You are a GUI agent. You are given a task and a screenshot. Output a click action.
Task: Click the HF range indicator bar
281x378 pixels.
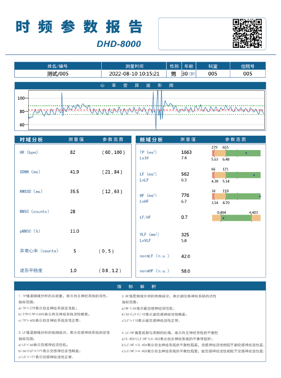(x=236, y=196)
